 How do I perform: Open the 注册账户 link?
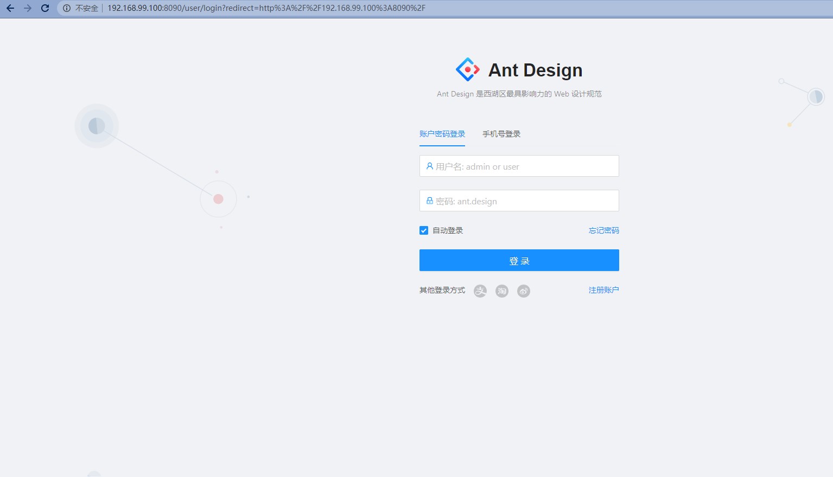click(604, 290)
